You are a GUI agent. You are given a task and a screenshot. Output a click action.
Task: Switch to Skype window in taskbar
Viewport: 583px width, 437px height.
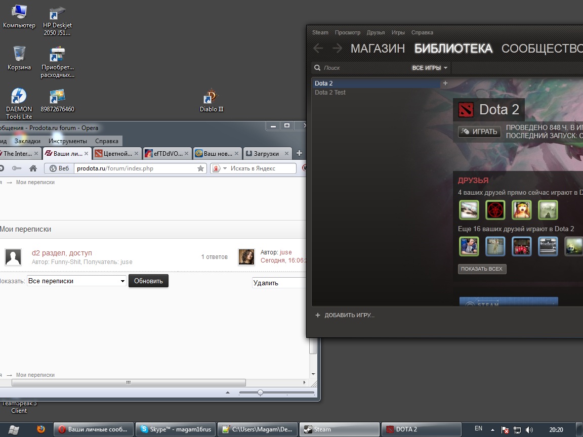[x=175, y=429]
